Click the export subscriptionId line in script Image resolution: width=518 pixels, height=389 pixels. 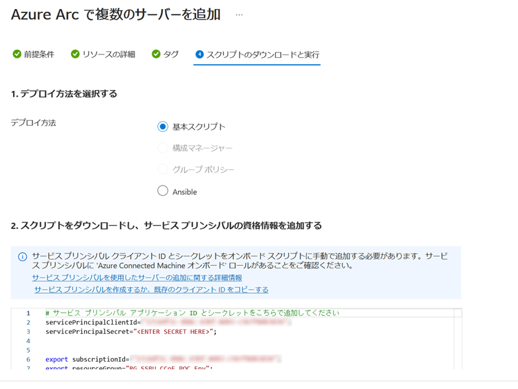(x=164, y=359)
